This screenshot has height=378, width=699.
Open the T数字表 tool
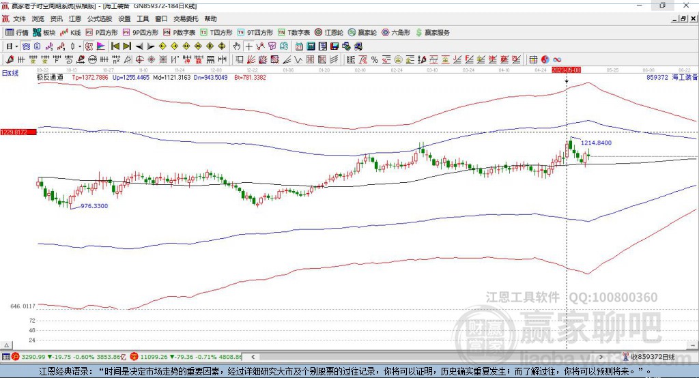coord(294,33)
